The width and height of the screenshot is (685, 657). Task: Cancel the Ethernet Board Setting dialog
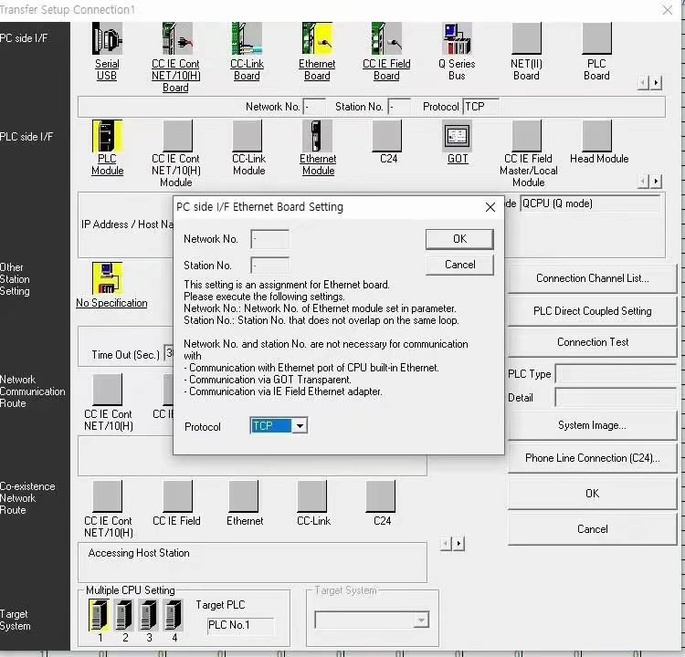[459, 265]
